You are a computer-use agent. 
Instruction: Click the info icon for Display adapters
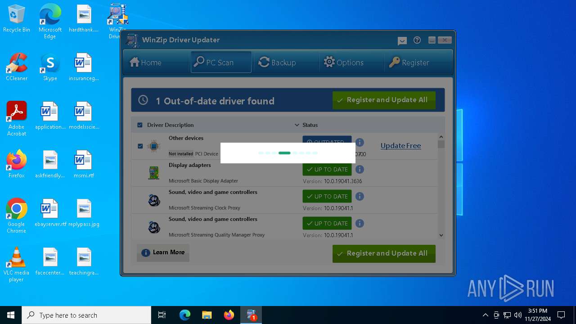[360, 170]
